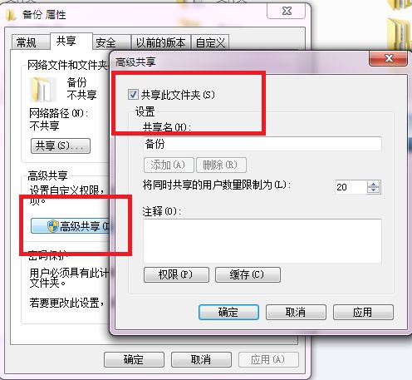This screenshot has height=380, width=412.
Task: Increase user limit with up spinner arrow
Action: point(374,185)
